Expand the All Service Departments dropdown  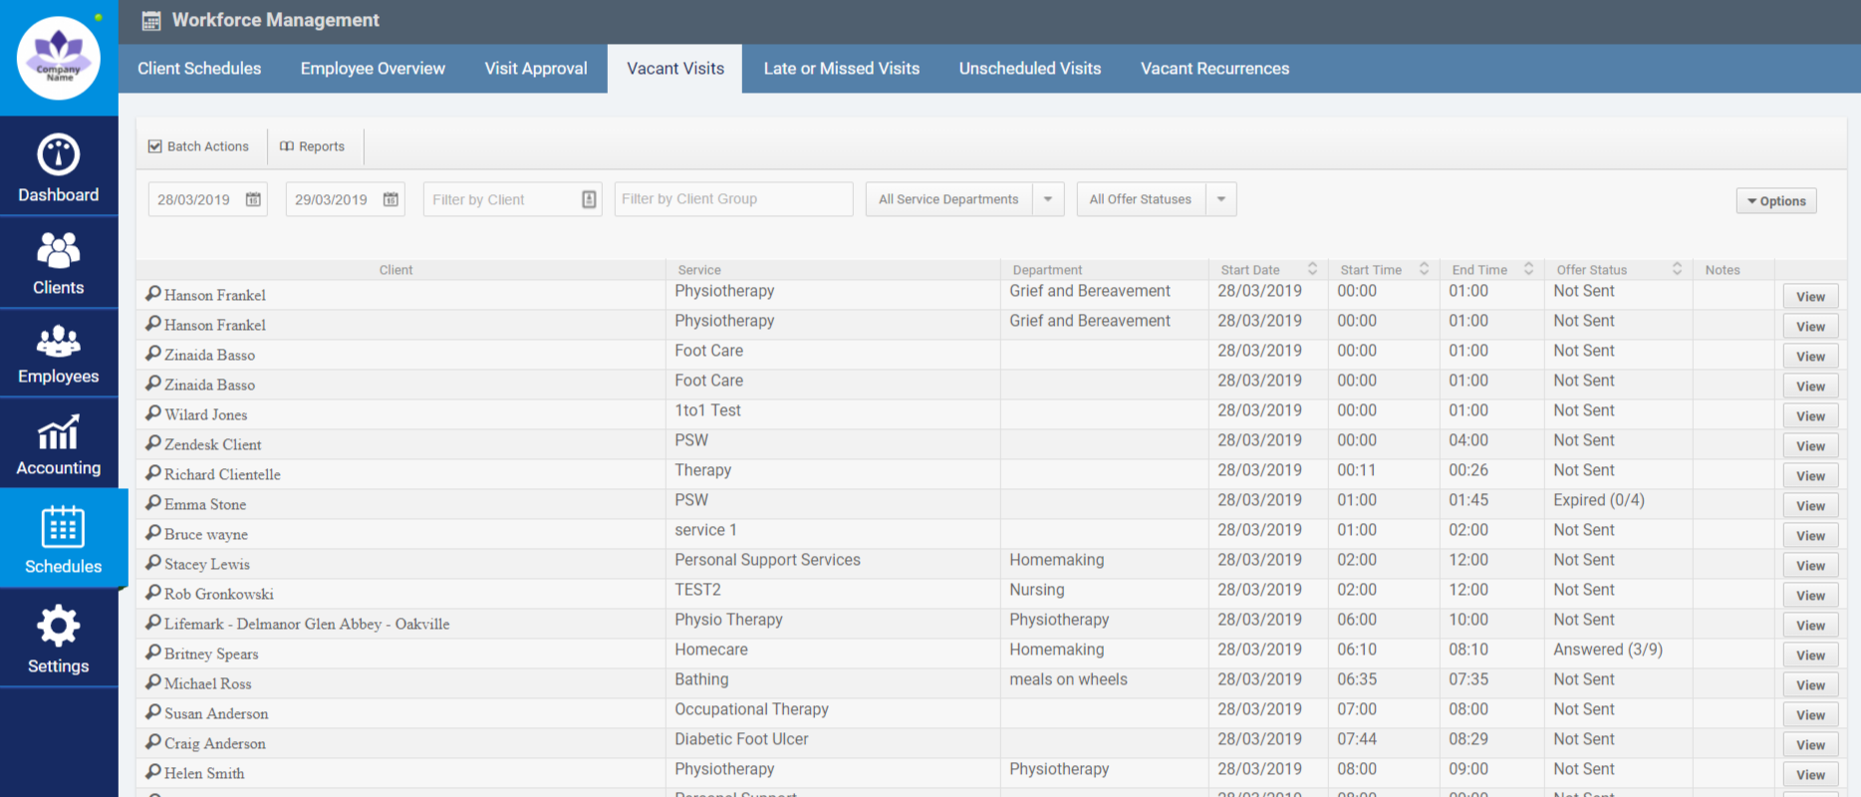click(1048, 199)
